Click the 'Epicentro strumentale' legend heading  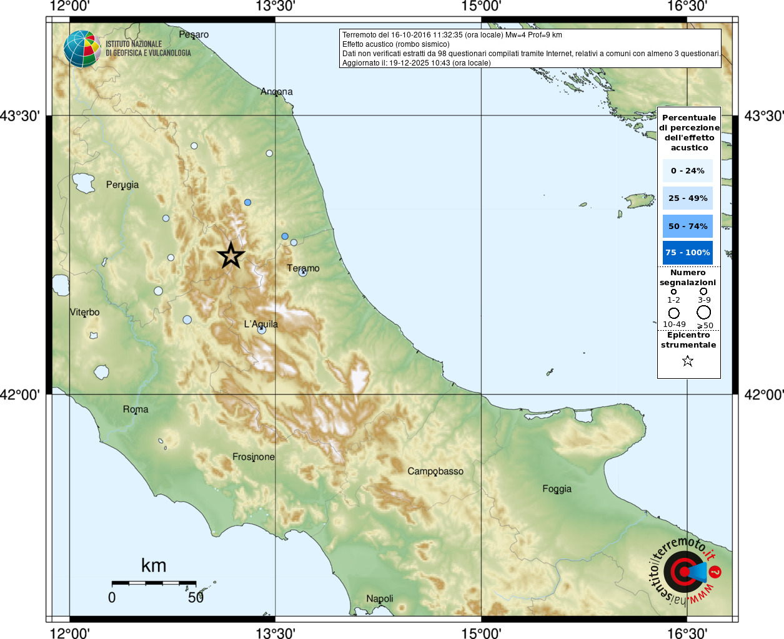688,339
